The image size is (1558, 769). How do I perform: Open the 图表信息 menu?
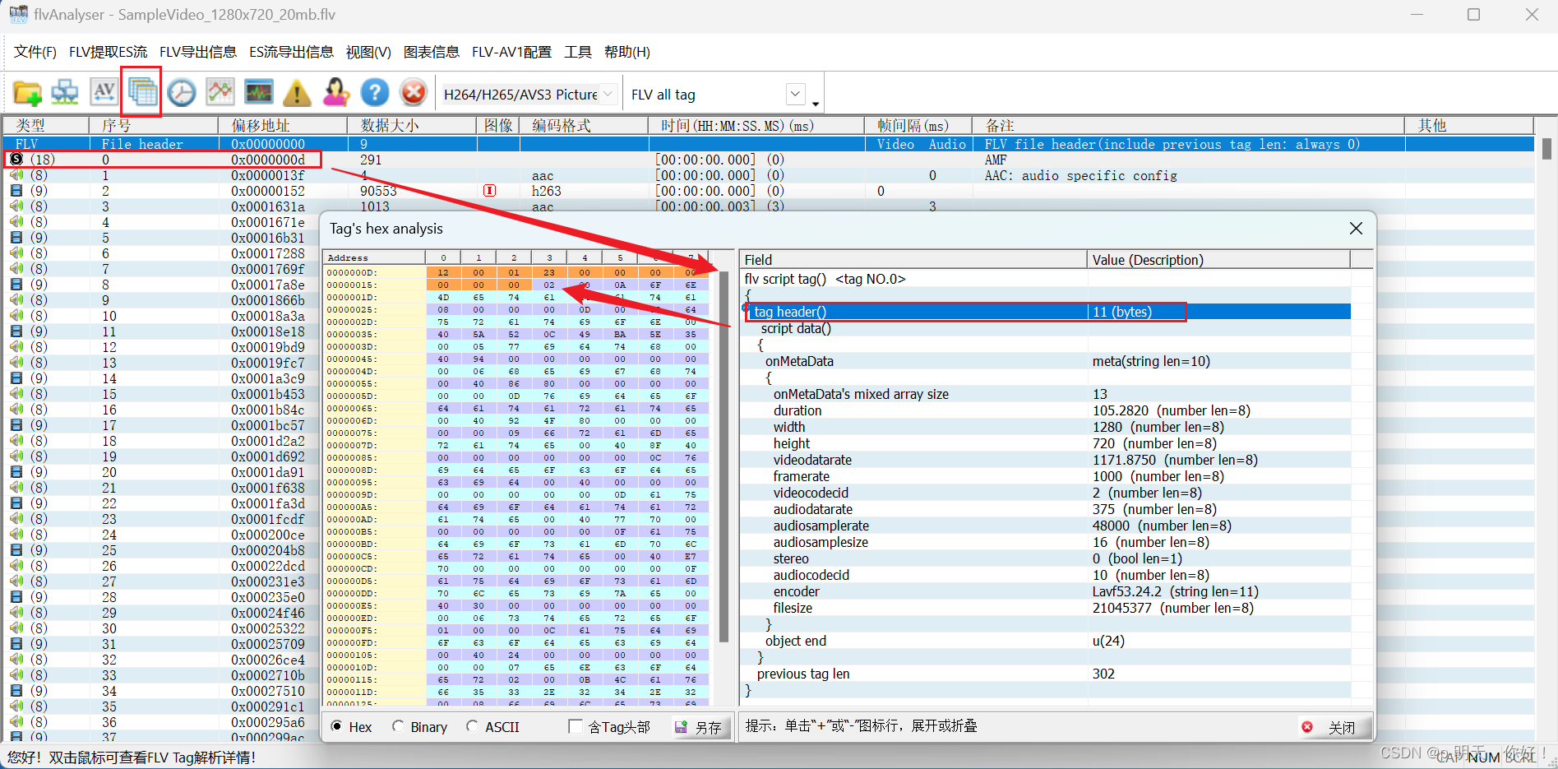(x=432, y=52)
